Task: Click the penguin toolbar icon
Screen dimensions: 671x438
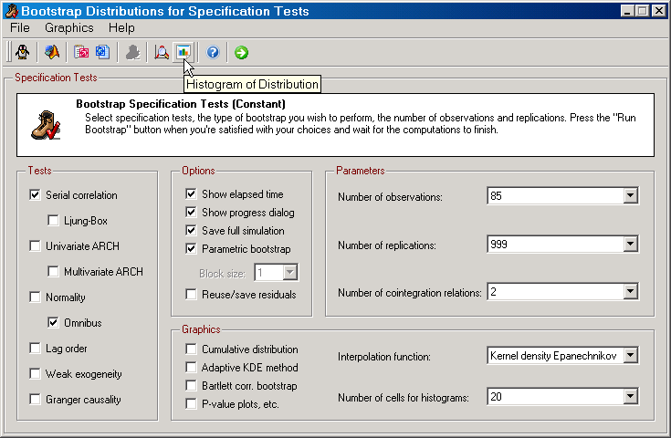Action: [x=22, y=52]
